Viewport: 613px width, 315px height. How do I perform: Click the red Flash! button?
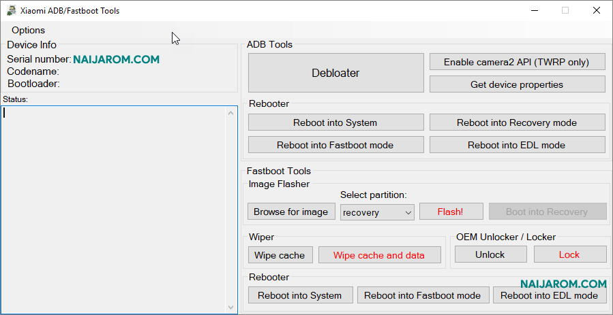click(451, 212)
